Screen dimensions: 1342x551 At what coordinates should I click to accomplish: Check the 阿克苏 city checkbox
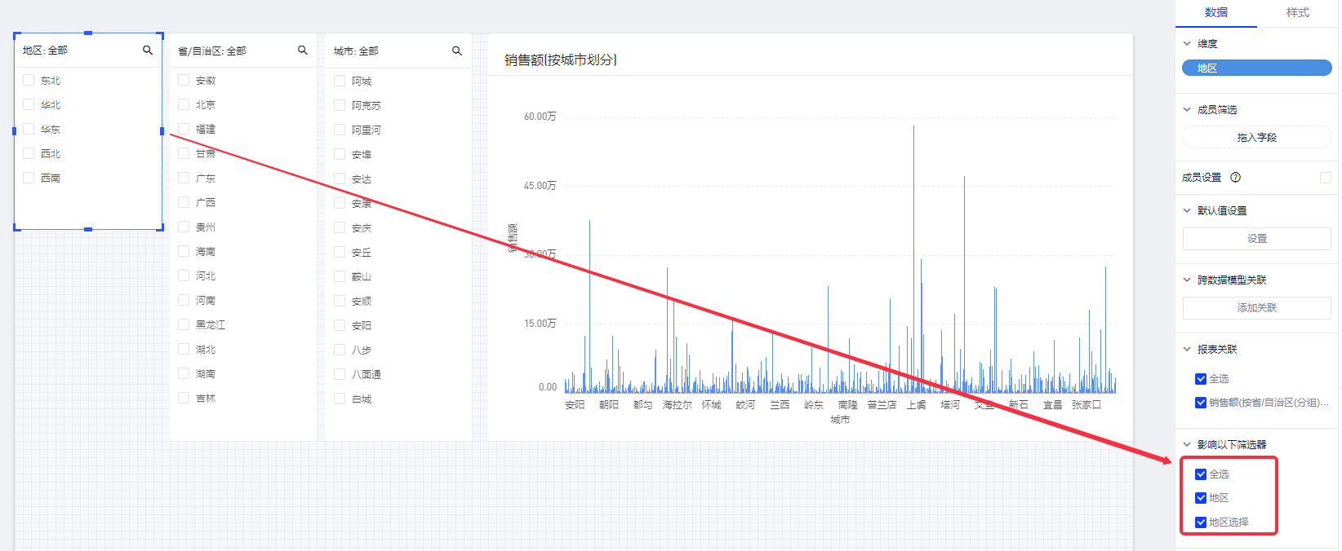[x=340, y=105]
